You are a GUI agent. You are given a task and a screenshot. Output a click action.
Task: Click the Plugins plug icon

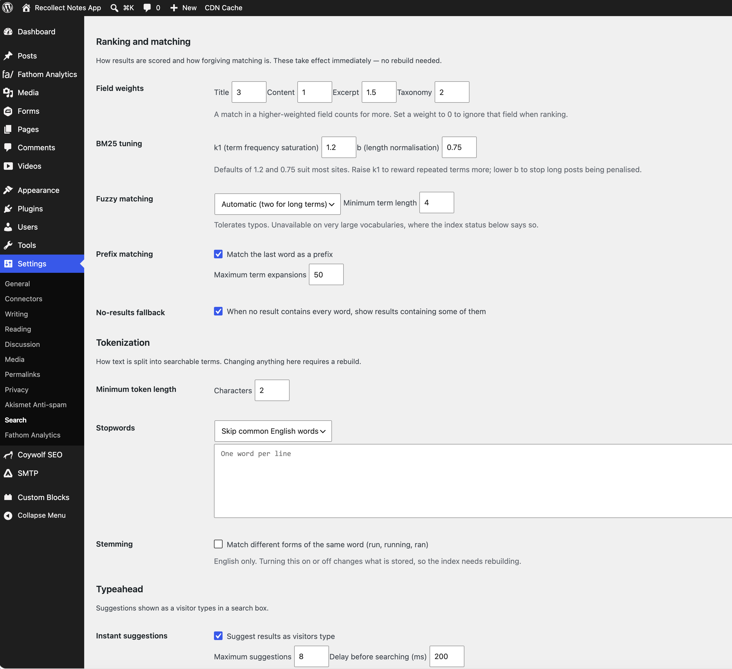(8, 209)
